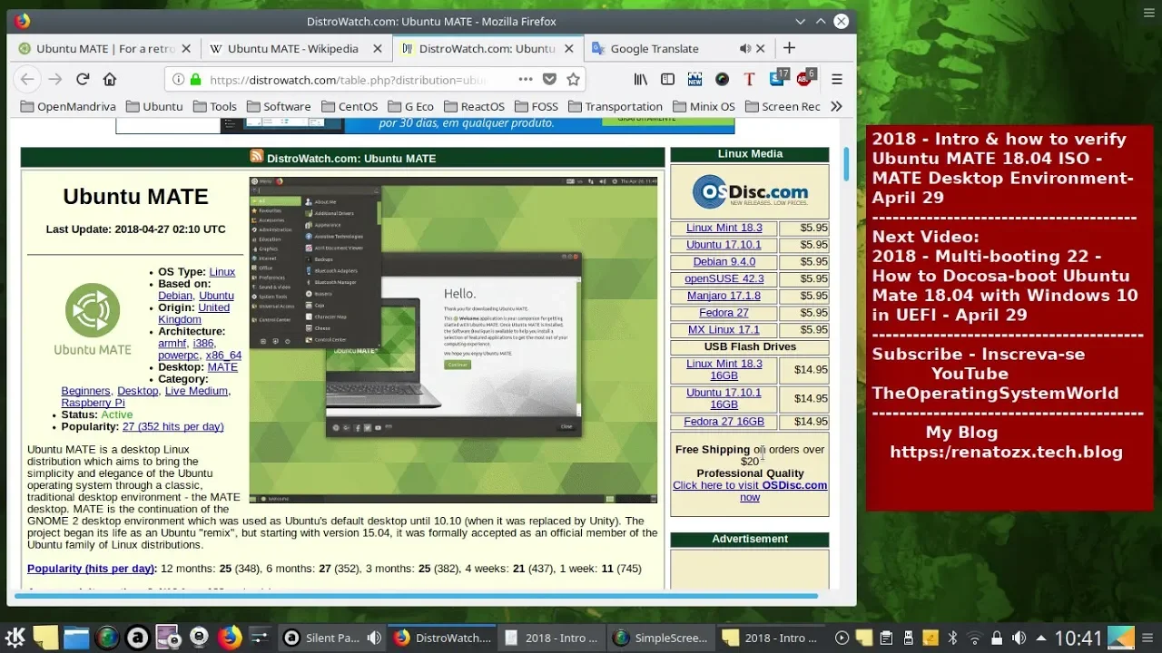This screenshot has height=653, width=1162.
Task: Open the popularity 27 hits link
Action: [x=172, y=426]
